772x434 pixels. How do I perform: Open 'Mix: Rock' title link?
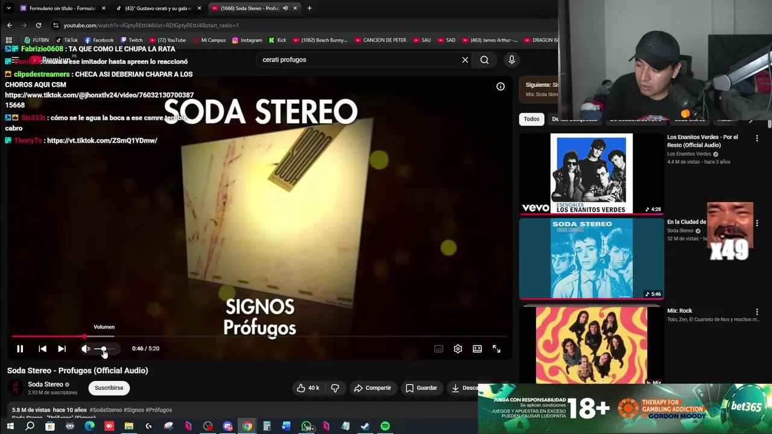(680, 310)
